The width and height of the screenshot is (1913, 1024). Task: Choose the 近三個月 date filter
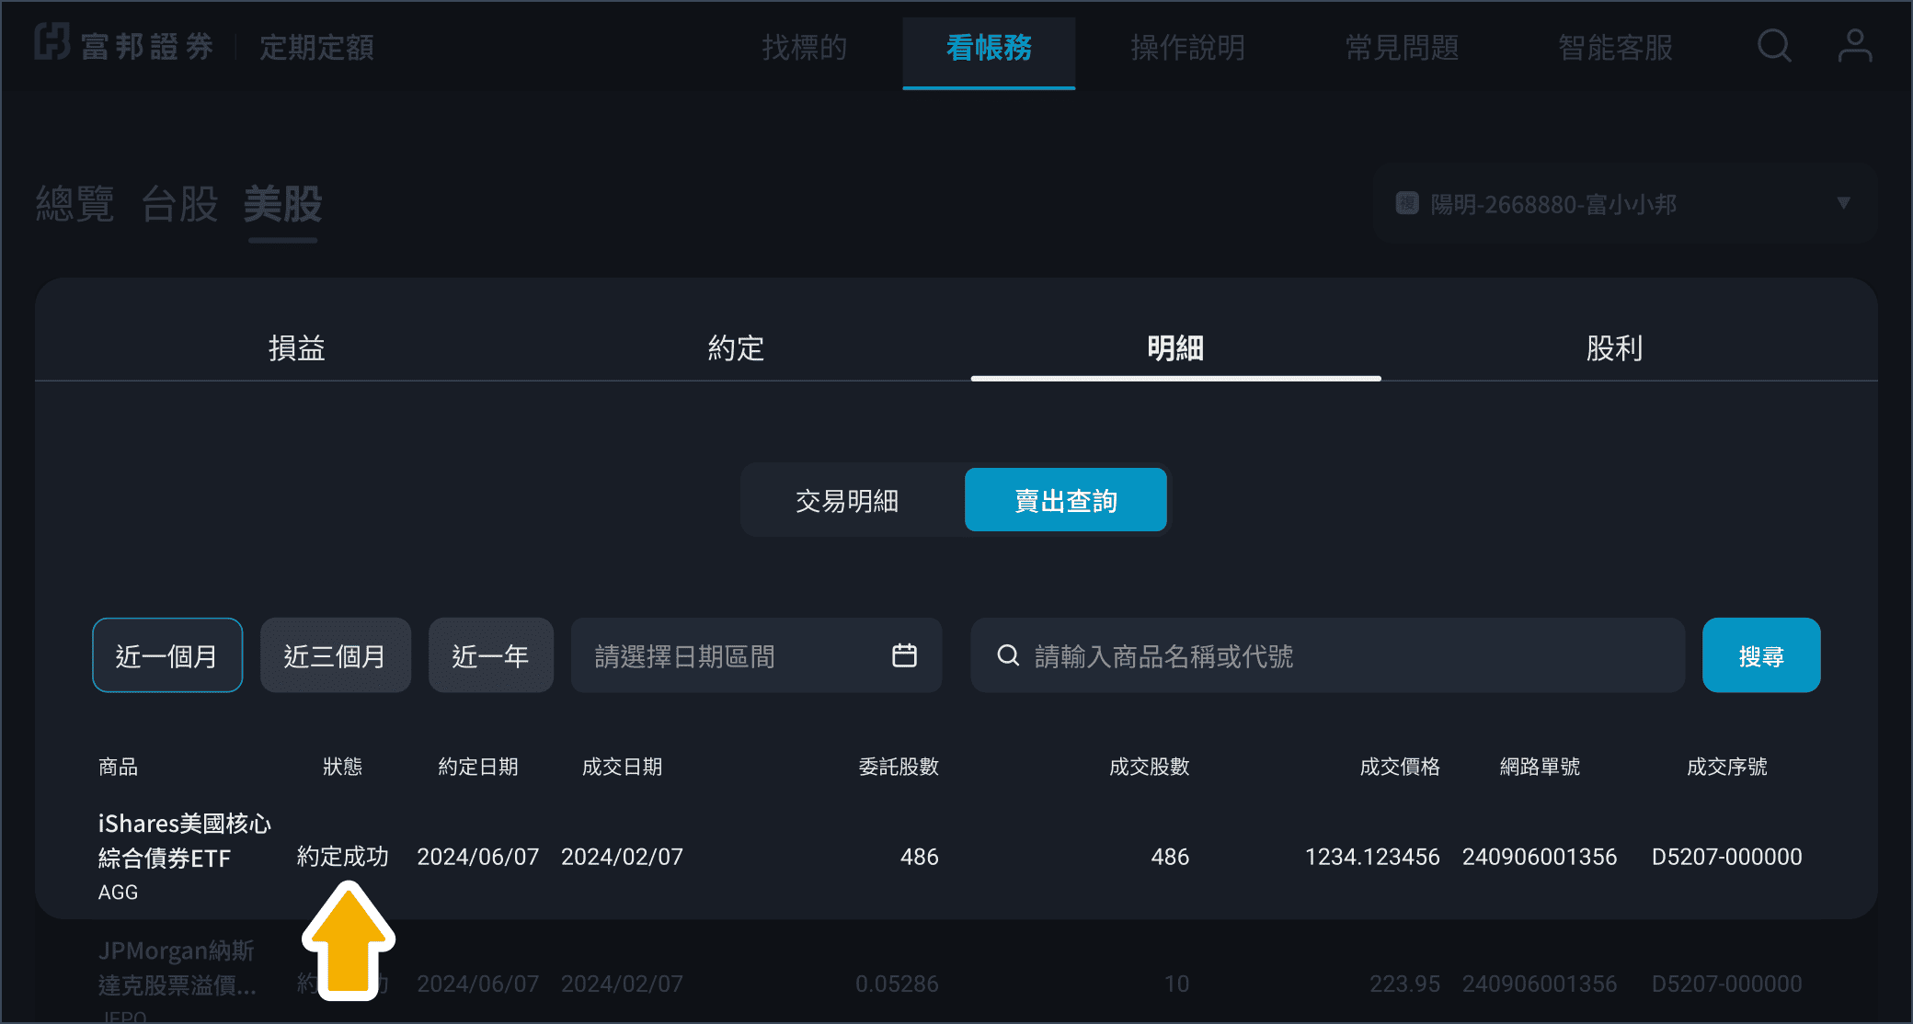tap(335, 655)
